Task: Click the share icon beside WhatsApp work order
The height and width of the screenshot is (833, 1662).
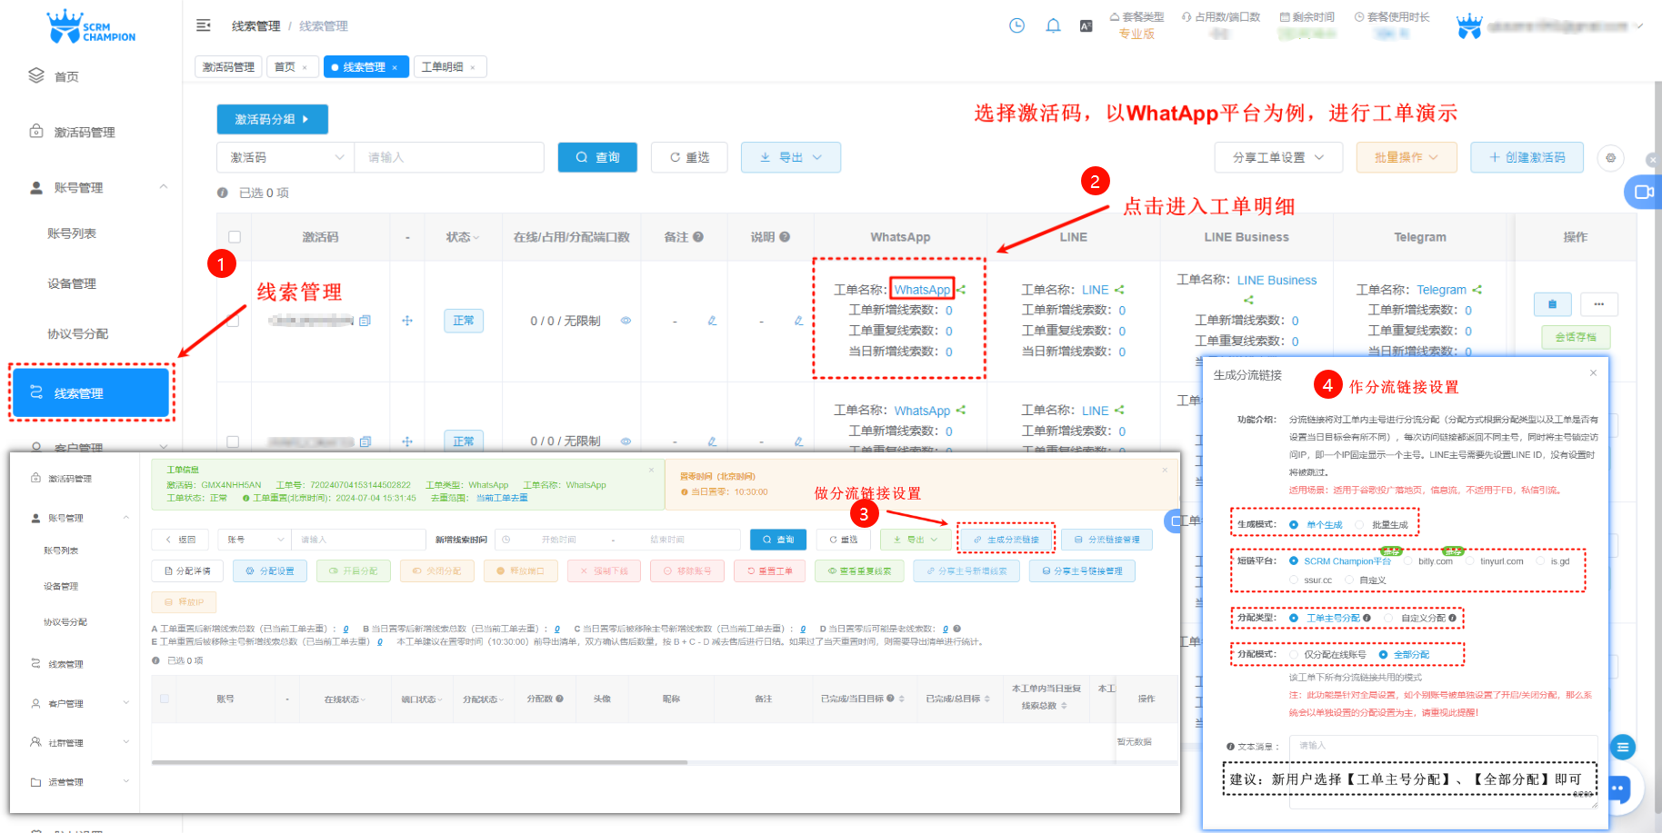Action: pos(961,290)
